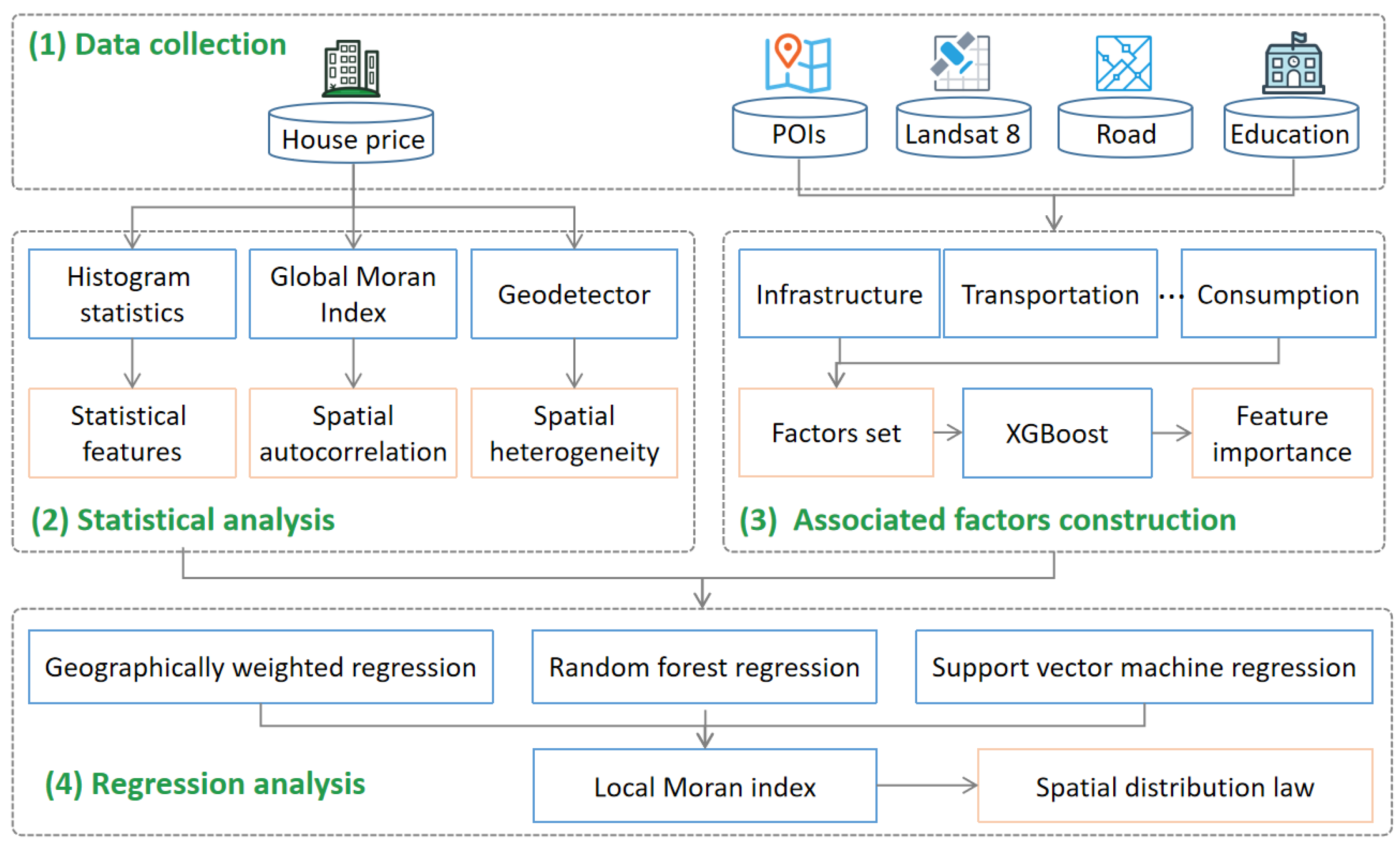Select the Geographically weighted regression box
The width and height of the screenshot is (1399, 844).
pos(261,667)
